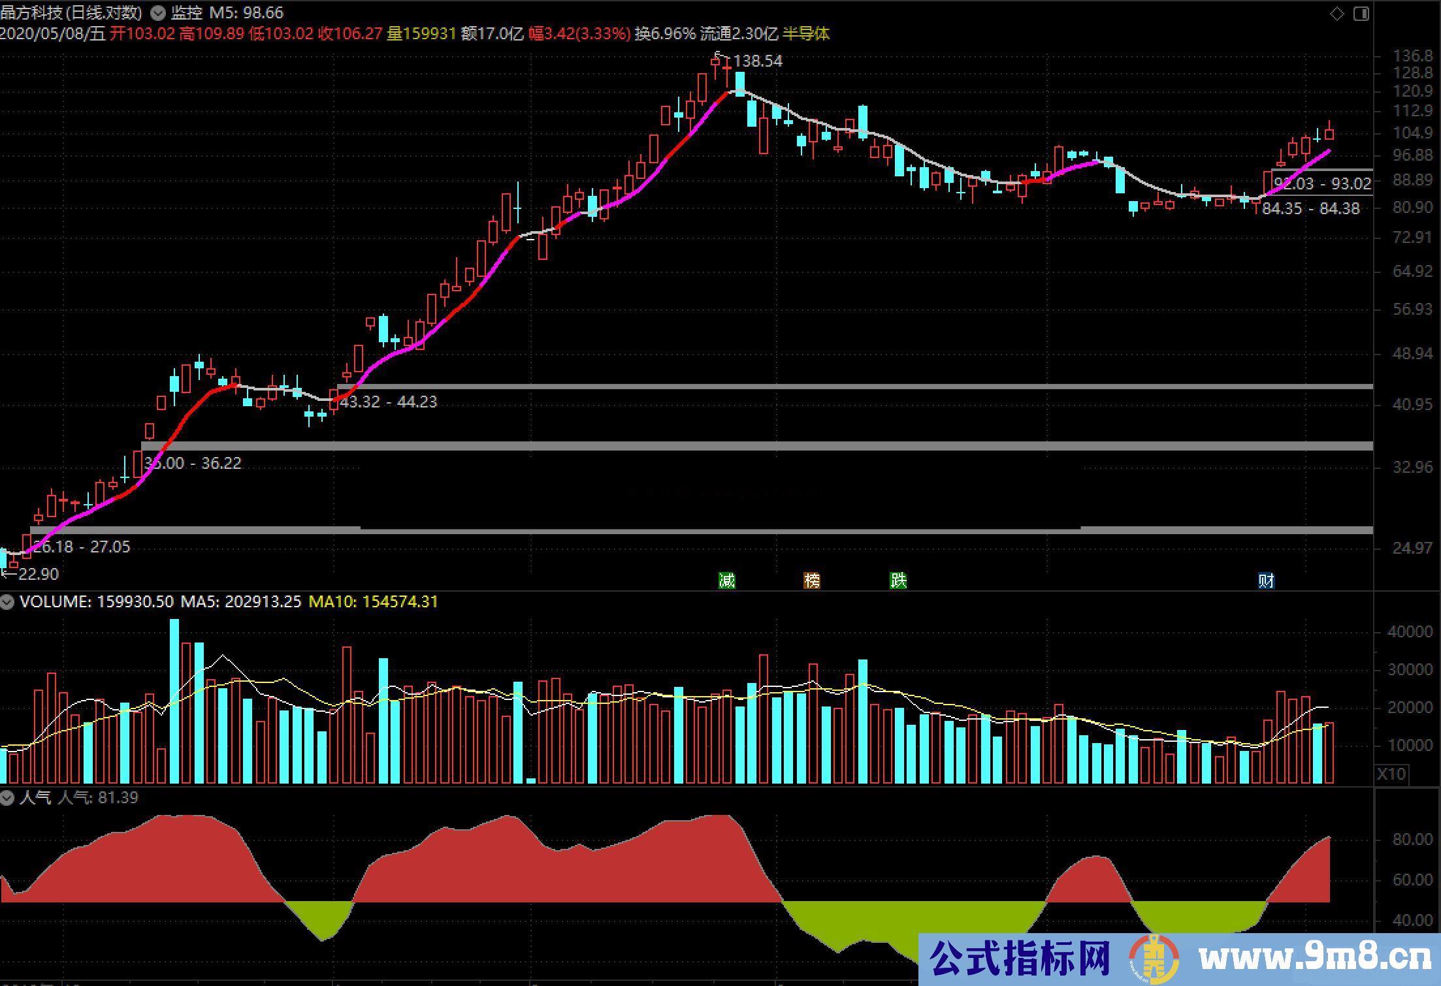
Task: Click the www.9m8.cn watermark link
Action: [1315, 959]
